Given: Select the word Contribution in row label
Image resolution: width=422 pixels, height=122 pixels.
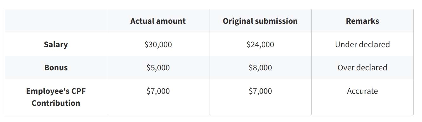Looking at the screenshot, I should 56,103.
